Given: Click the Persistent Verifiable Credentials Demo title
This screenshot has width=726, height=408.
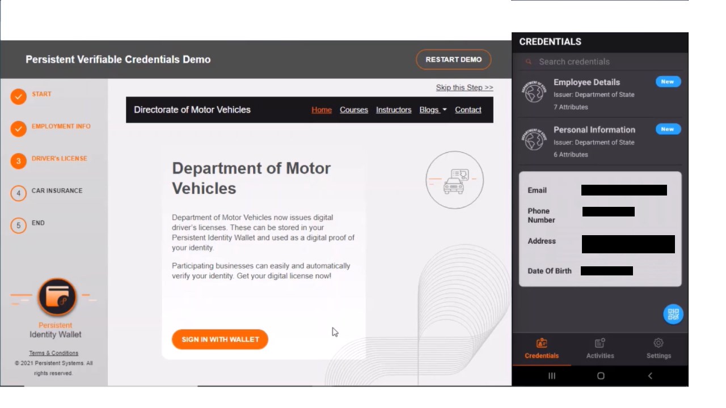Looking at the screenshot, I should click(x=118, y=59).
